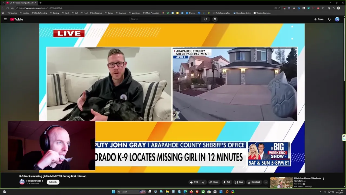The width and height of the screenshot is (346, 195).
Task: Go to the browser home button
Action: coord(12,8)
